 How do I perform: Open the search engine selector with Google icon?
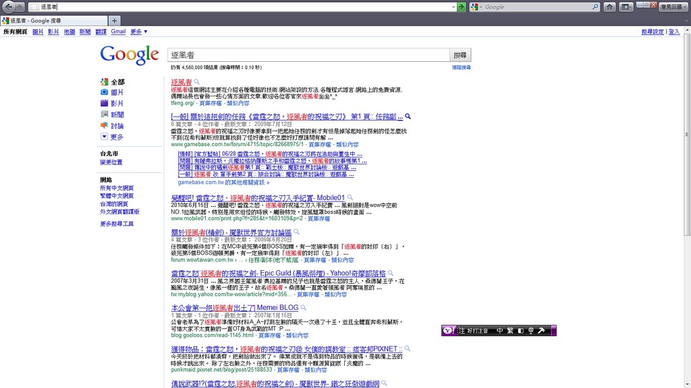(x=476, y=7)
